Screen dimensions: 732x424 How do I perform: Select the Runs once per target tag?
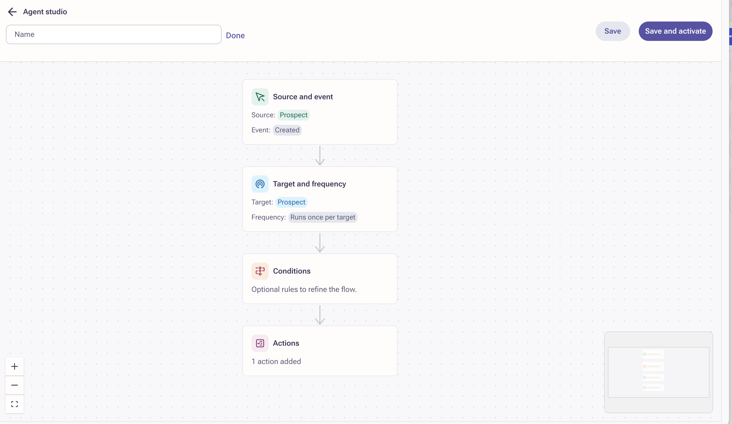pyautogui.click(x=322, y=217)
